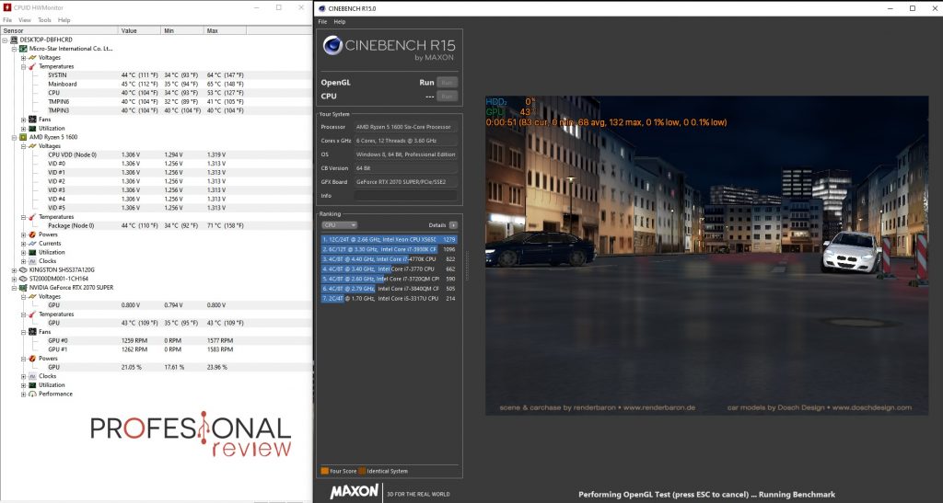Click the Utilization icon under AMD Ryzen

coord(32,252)
